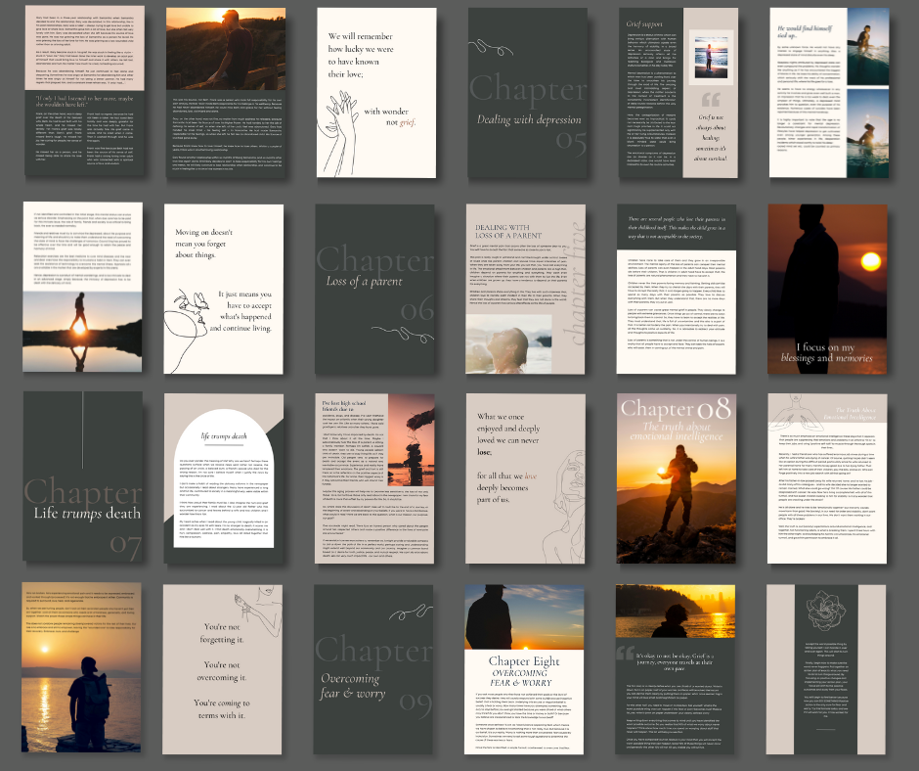Click the large quotation mark on Grief support page

tap(711, 101)
